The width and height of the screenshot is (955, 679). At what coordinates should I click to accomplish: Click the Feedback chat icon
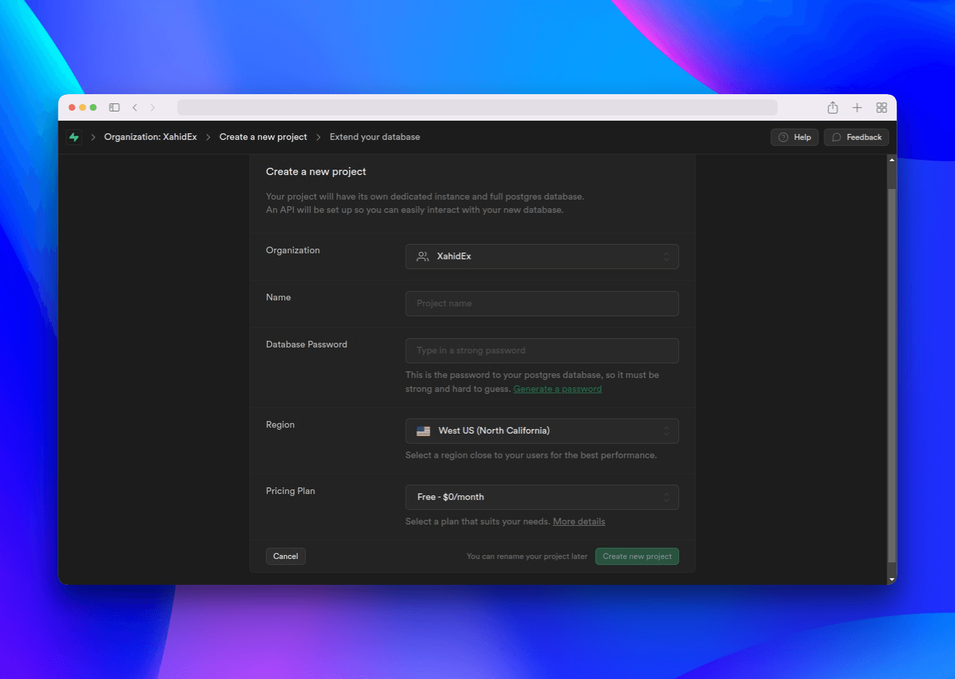pos(836,137)
